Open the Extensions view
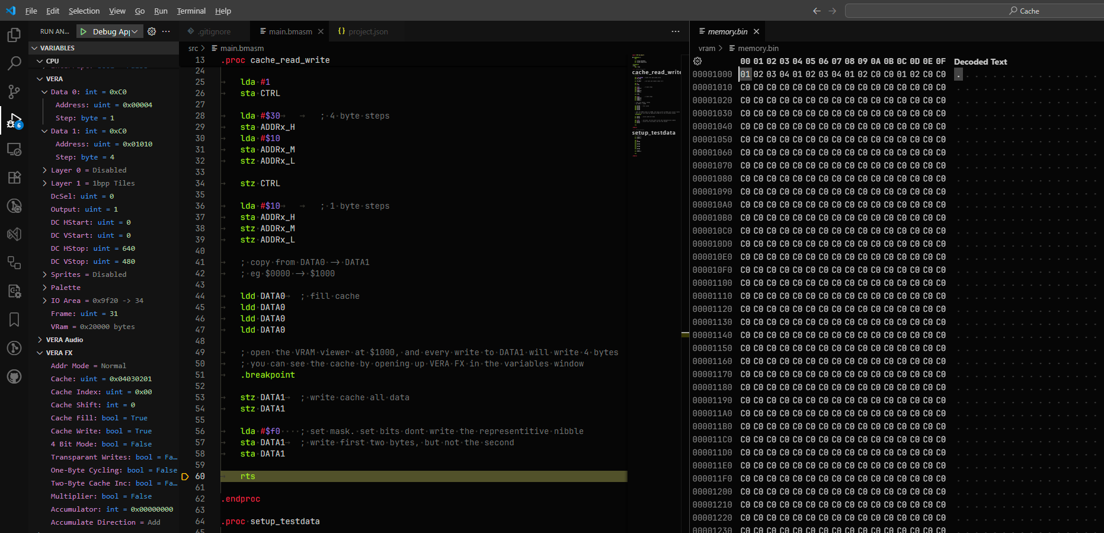This screenshot has width=1104, height=533. coord(14,177)
